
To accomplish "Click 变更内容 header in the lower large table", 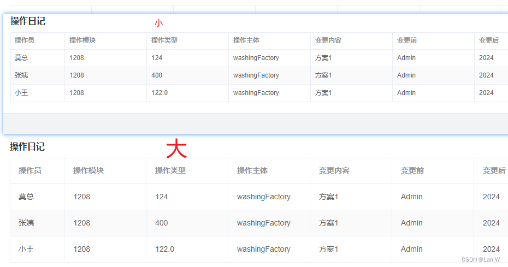I will pyautogui.click(x=334, y=170).
